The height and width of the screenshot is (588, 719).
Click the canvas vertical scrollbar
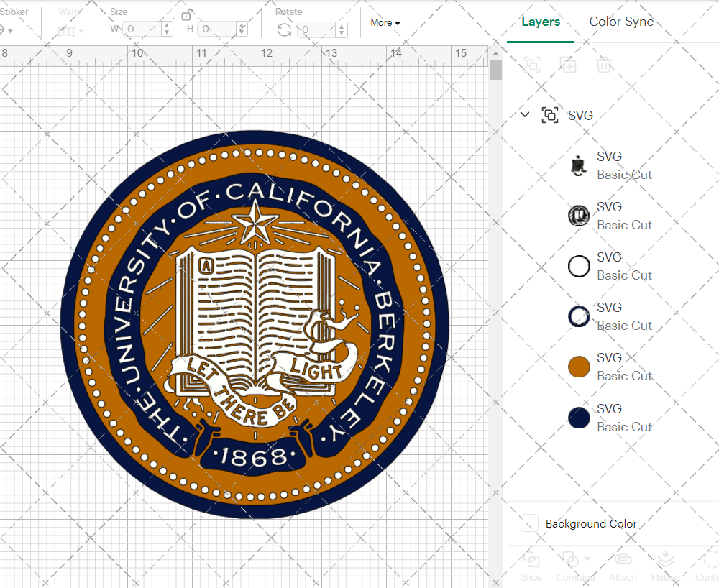tap(495, 70)
